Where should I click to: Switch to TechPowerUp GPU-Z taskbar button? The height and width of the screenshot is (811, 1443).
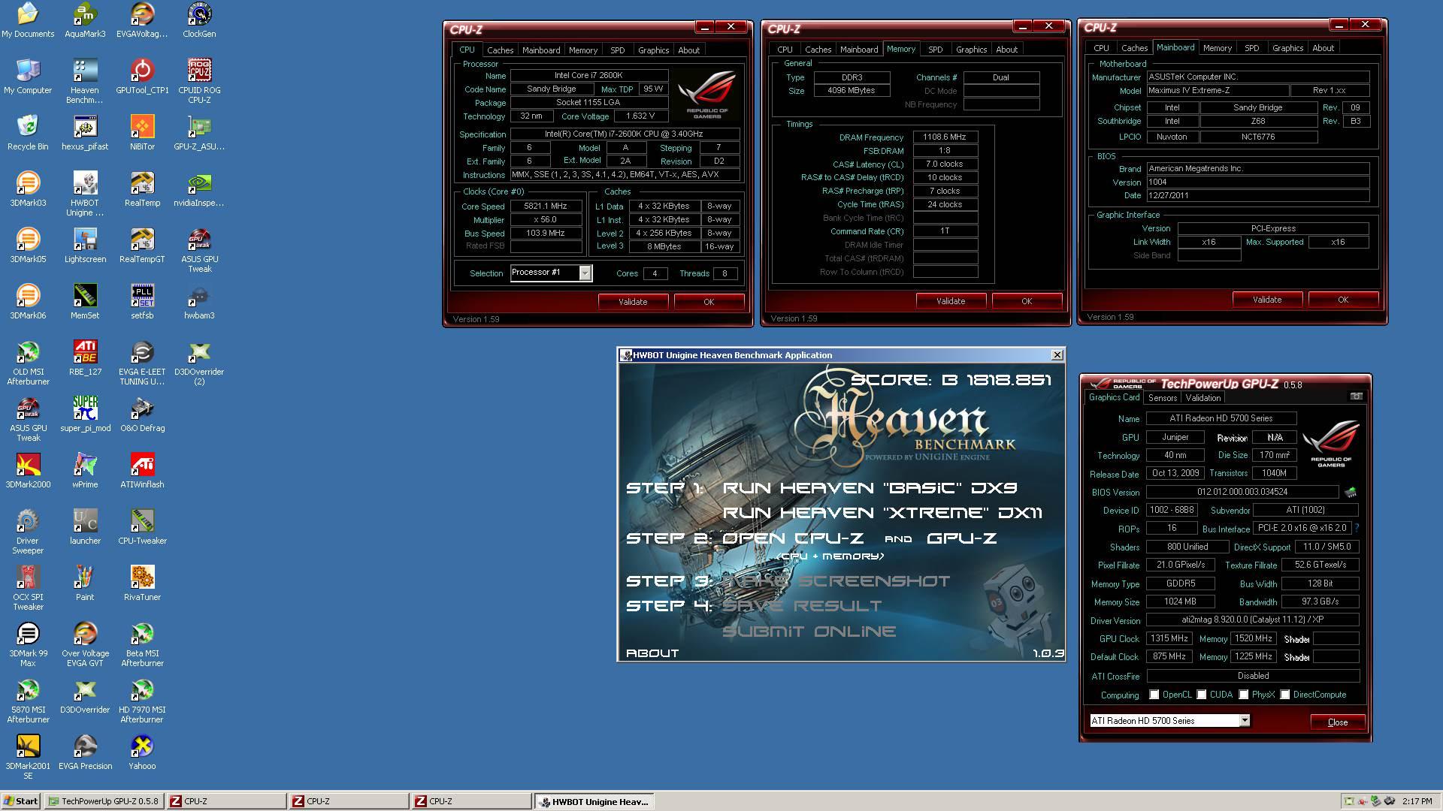click(103, 801)
